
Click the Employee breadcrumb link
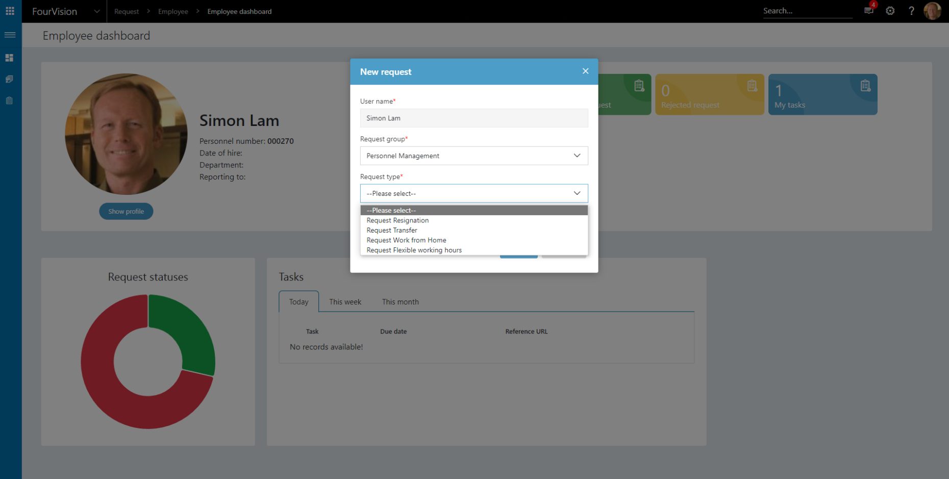(173, 11)
